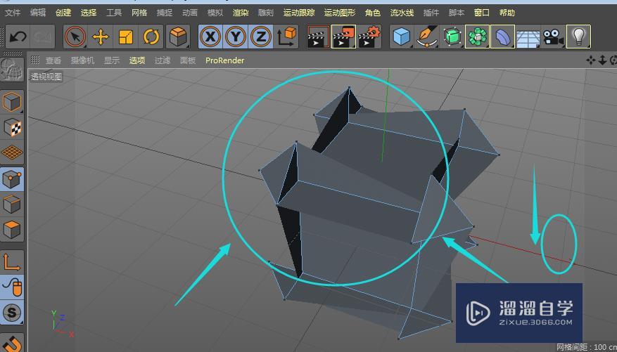The image size is (617, 352).
Task: Add a Cube primitive object
Action: click(x=401, y=37)
